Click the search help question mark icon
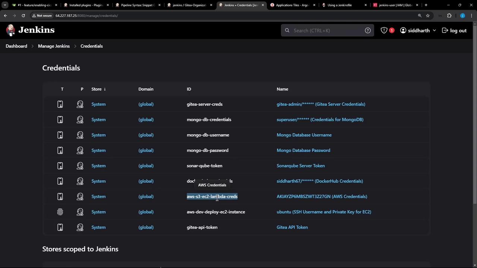This screenshot has width=477, height=268. pyautogui.click(x=367, y=31)
